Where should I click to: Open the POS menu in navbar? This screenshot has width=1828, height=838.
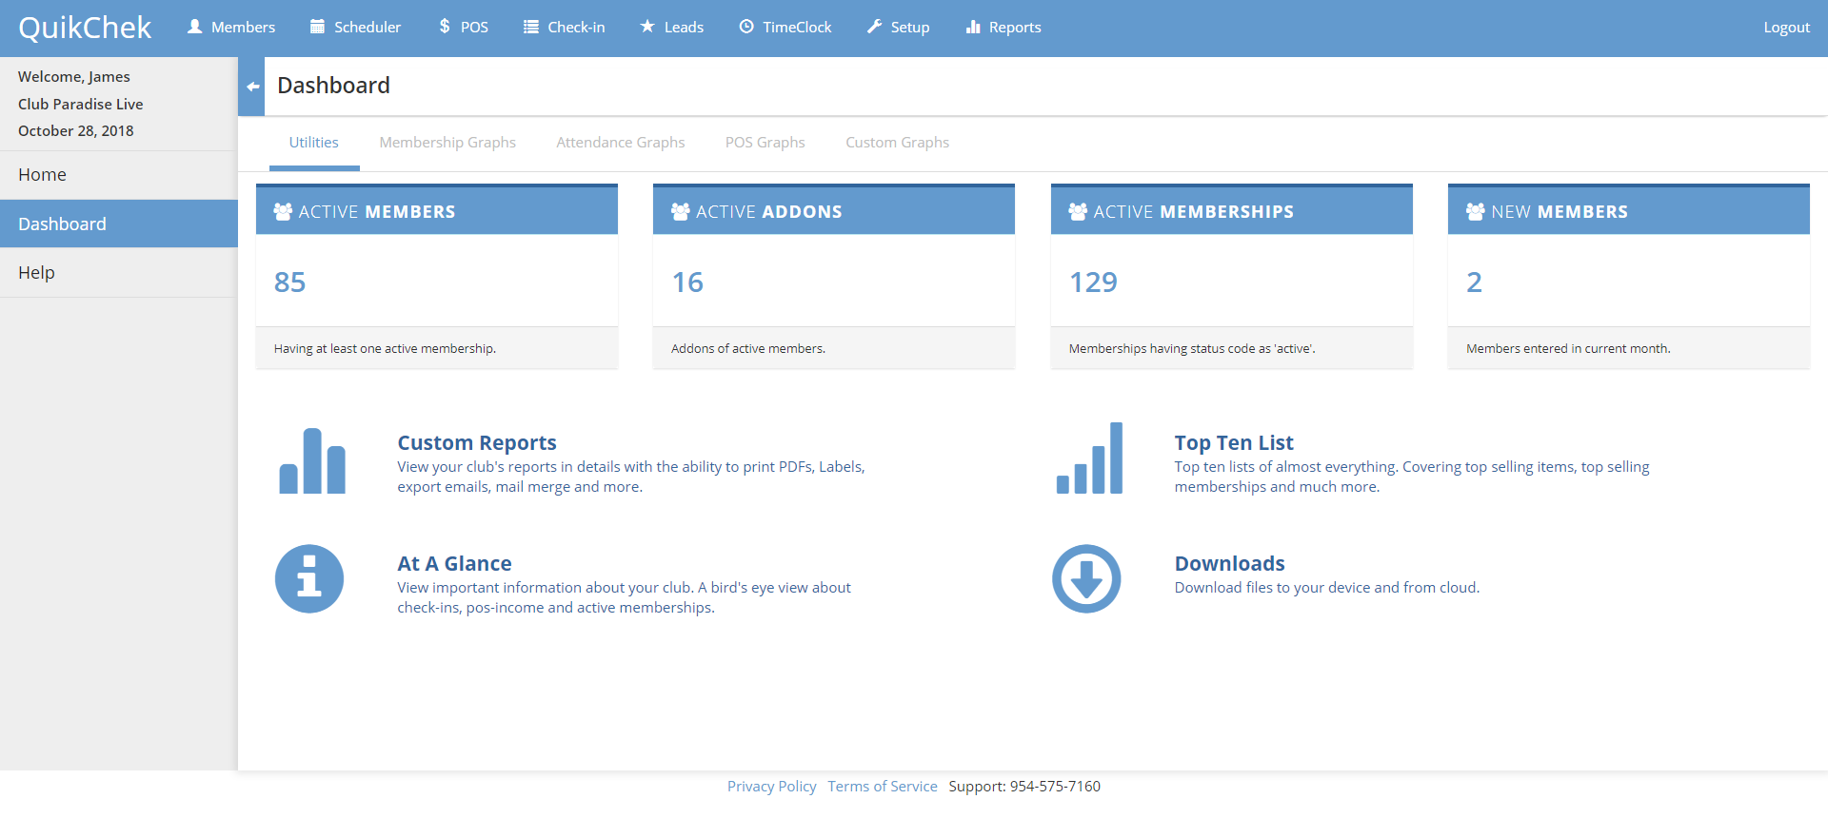[463, 28]
